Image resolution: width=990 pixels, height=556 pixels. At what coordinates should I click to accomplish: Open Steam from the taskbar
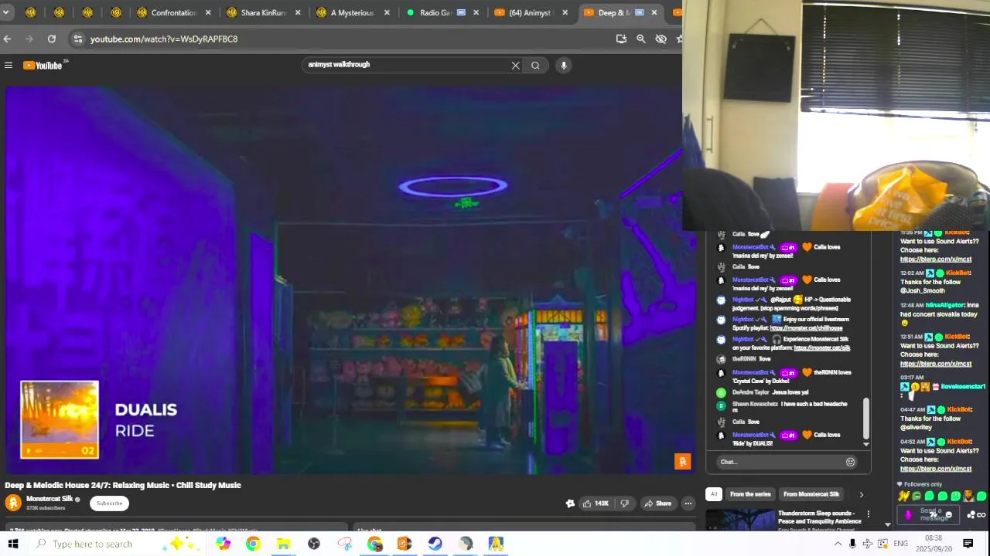click(x=435, y=544)
